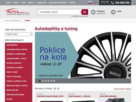Select the third slider dot
This screenshot has width=136, height=102.
point(45,81)
